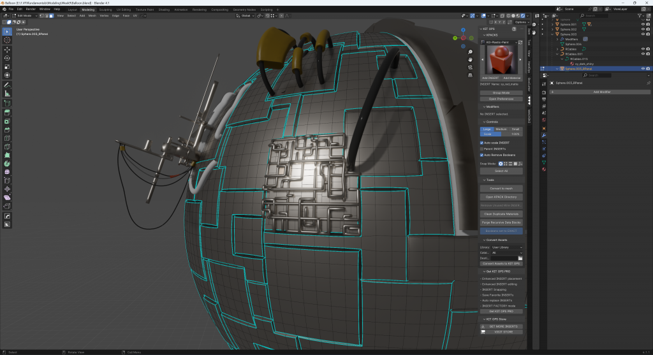
Task: Toggle Auto Remove Booleans checkbox
Action: coord(482,155)
